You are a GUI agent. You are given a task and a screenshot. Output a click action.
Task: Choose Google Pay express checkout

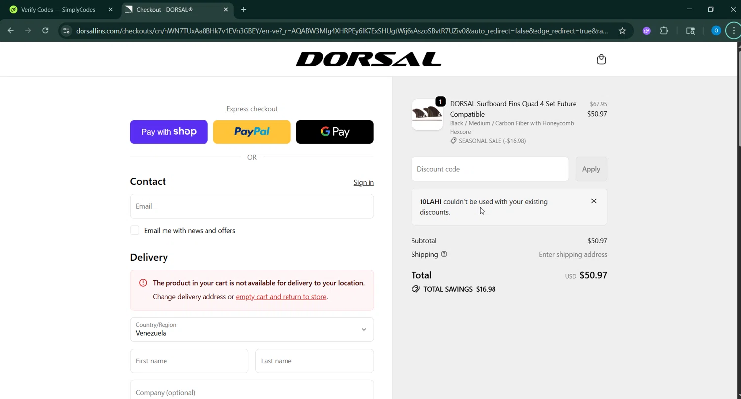pos(335,132)
